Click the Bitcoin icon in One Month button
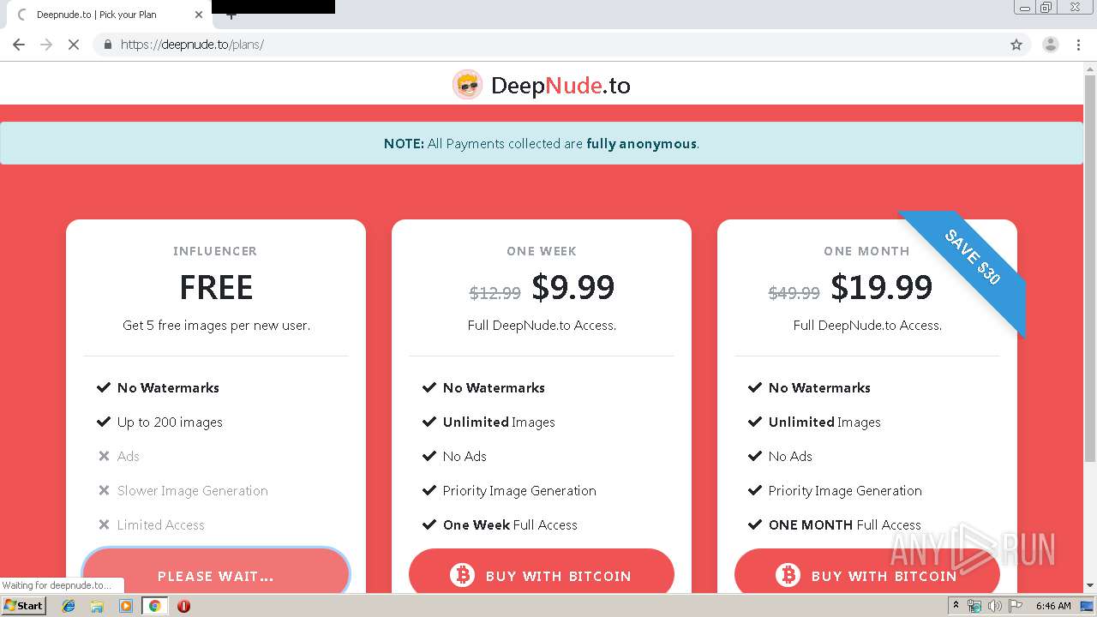Viewport: 1097px width, 617px height. (x=788, y=575)
